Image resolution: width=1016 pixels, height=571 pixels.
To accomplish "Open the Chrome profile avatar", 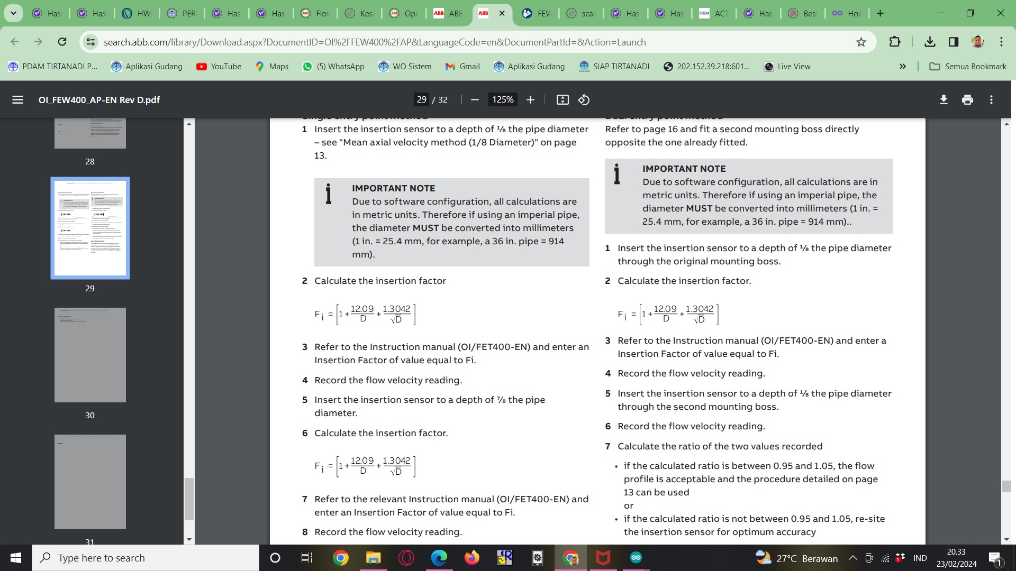I will (977, 42).
